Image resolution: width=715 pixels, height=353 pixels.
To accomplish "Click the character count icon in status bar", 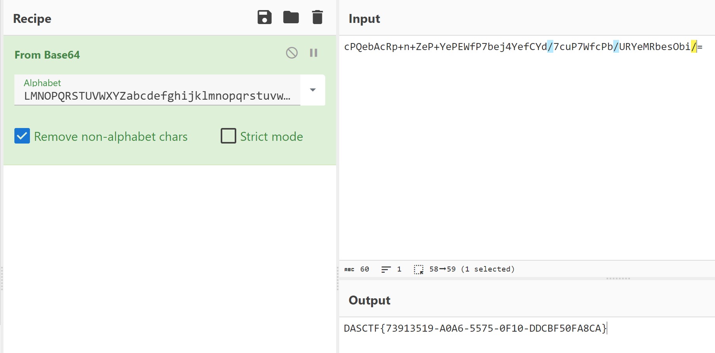I will click(x=349, y=269).
